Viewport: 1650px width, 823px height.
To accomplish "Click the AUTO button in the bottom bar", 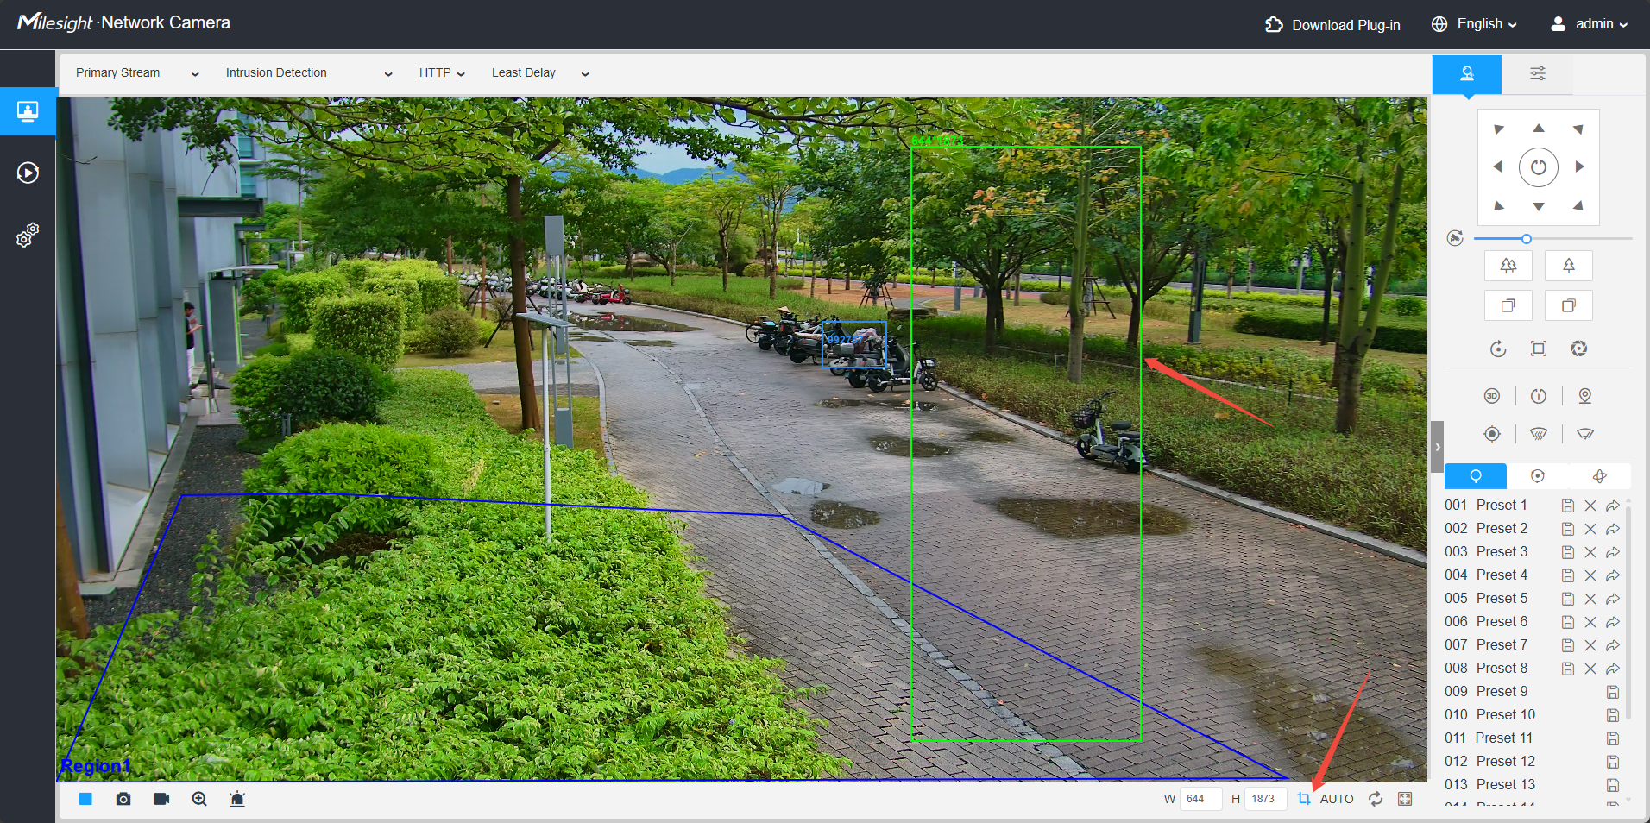I will [x=1337, y=799].
